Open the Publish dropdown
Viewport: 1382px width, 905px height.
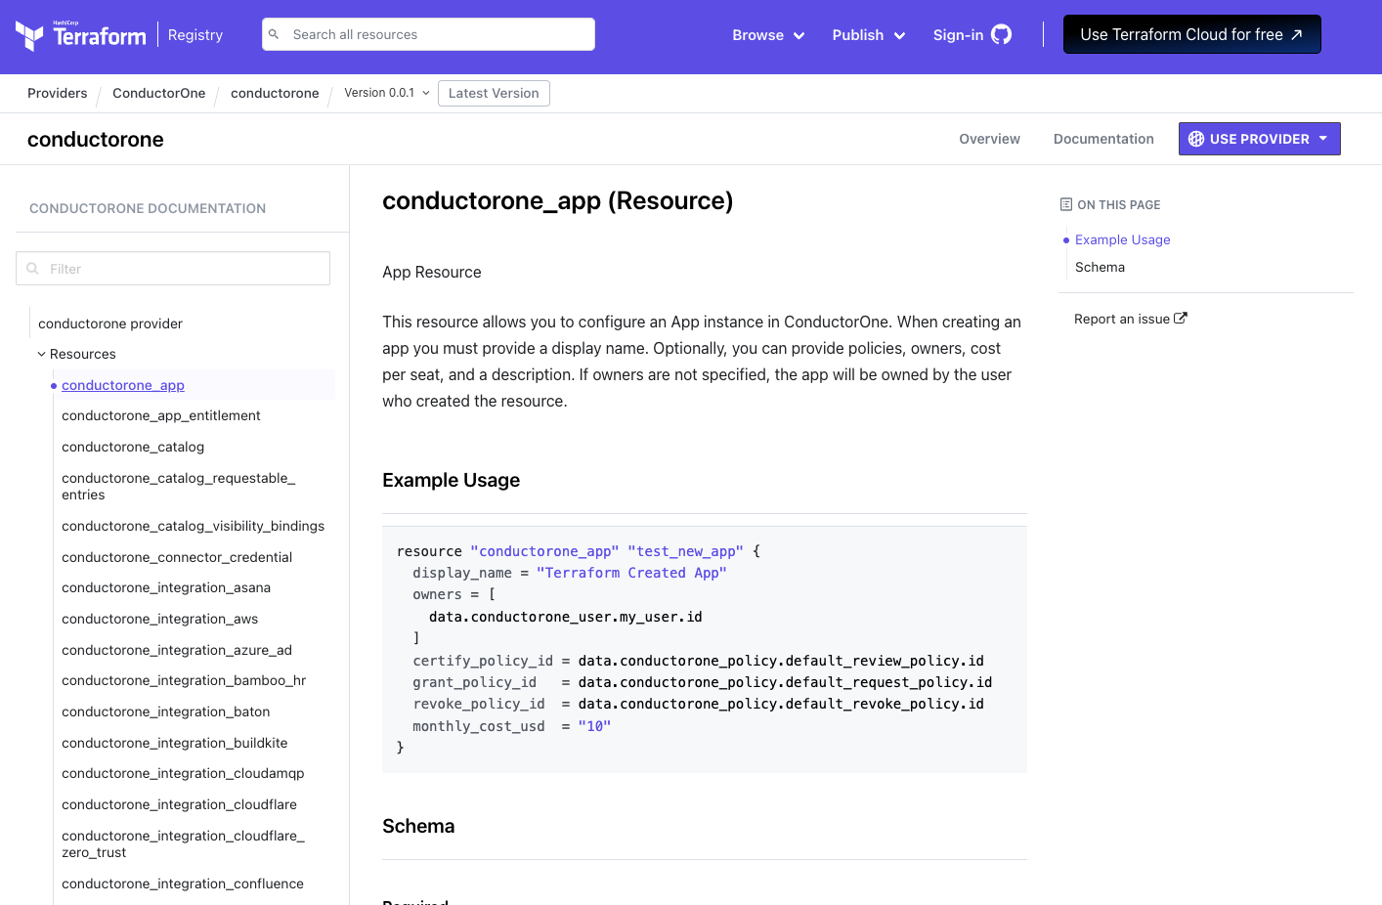click(868, 34)
